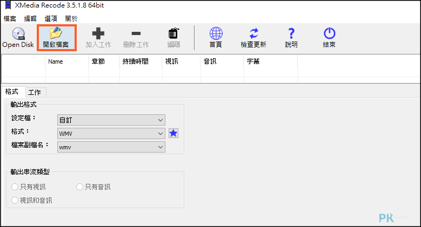
Task: Open the 編輯 menu
Action: [x=30, y=18]
